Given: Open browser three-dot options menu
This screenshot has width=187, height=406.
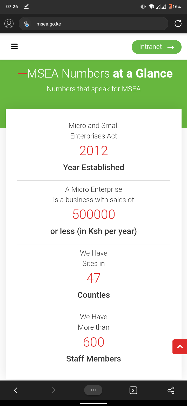Looking at the screenshot, I should click(x=93, y=390).
